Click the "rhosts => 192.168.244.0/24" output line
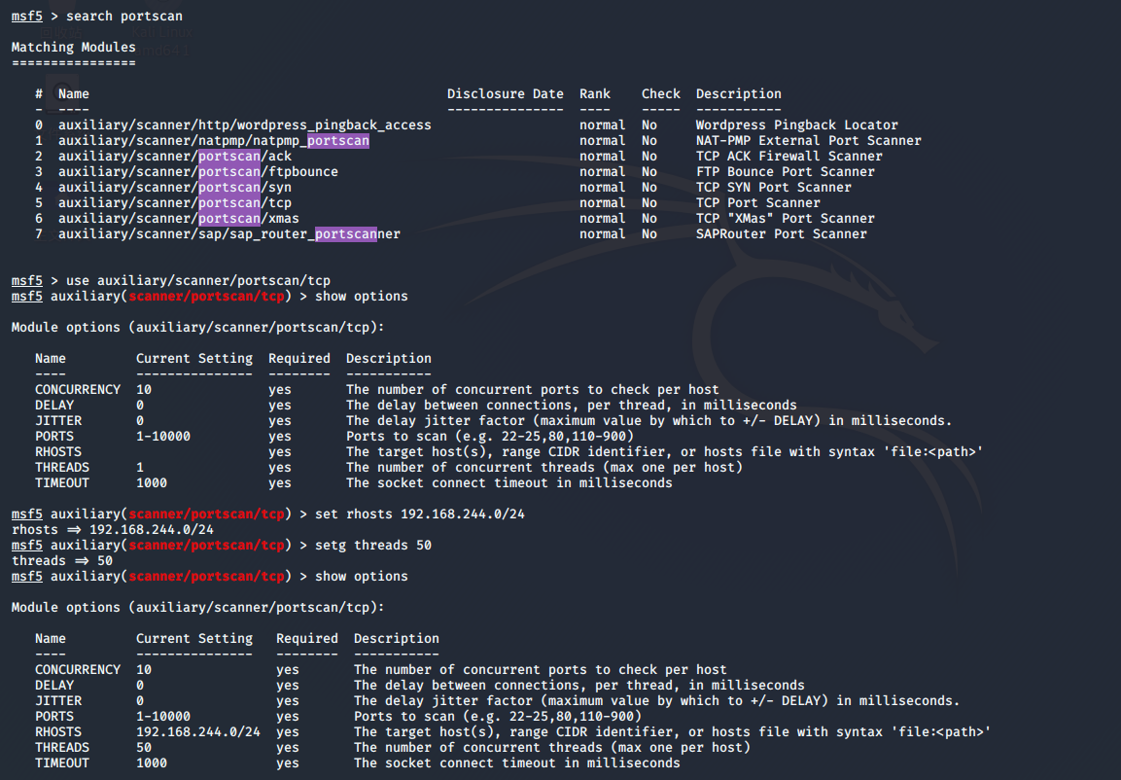The height and width of the screenshot is (780, 1121). tap(112, 530)
